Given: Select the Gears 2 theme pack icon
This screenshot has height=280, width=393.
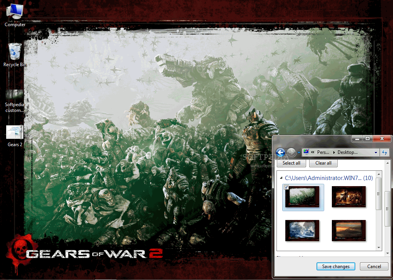Looking at the screenshot, I should [15, 136].
